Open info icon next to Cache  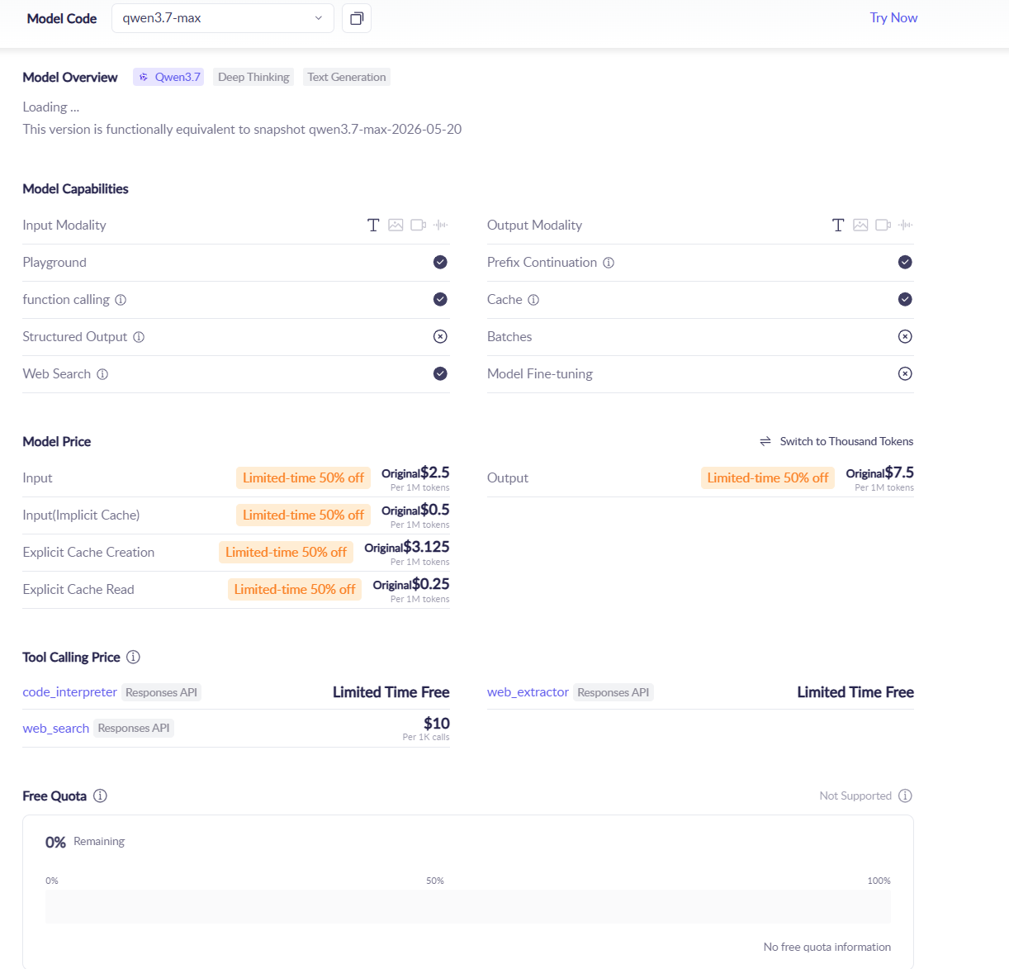(x=533, y=300)
